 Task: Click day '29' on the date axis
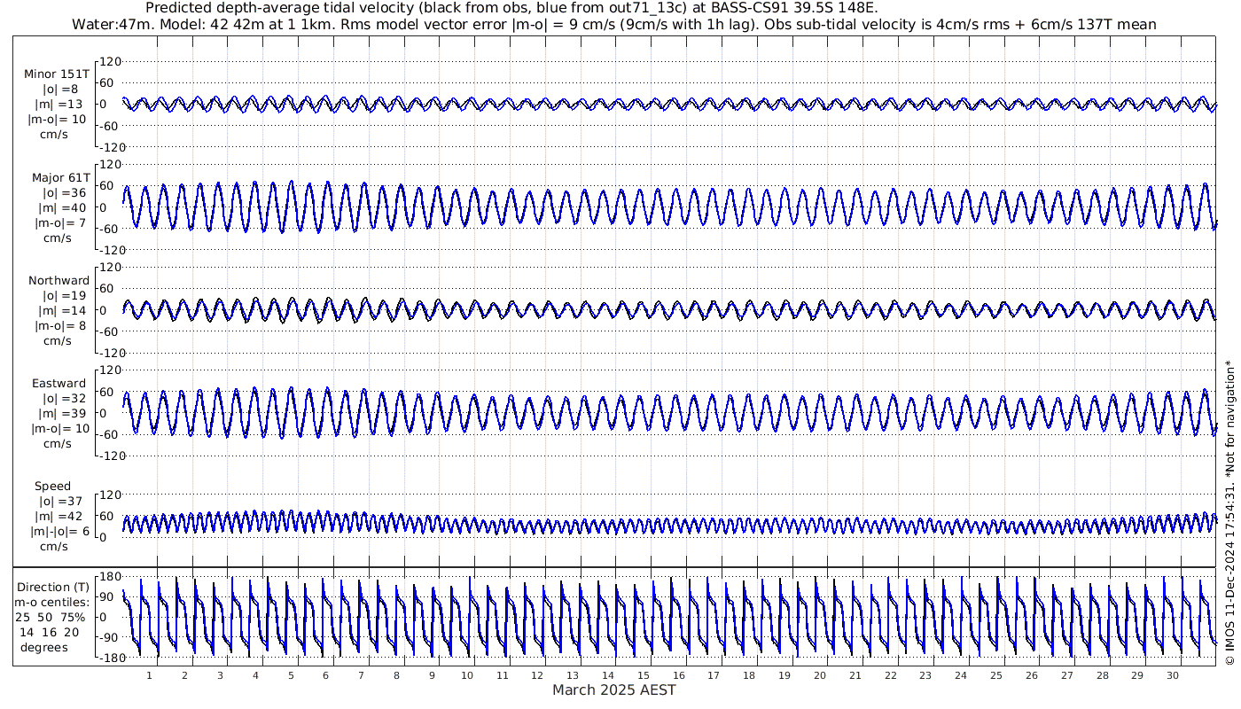coord(1137,675)
